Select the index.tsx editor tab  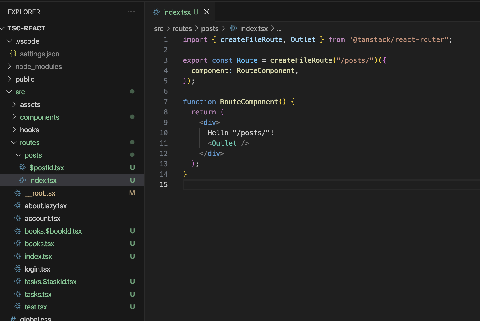pyautogui.click(x=176, y=12)
